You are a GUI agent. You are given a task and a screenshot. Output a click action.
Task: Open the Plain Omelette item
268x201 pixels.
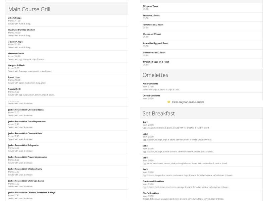[x=201, y=86]
